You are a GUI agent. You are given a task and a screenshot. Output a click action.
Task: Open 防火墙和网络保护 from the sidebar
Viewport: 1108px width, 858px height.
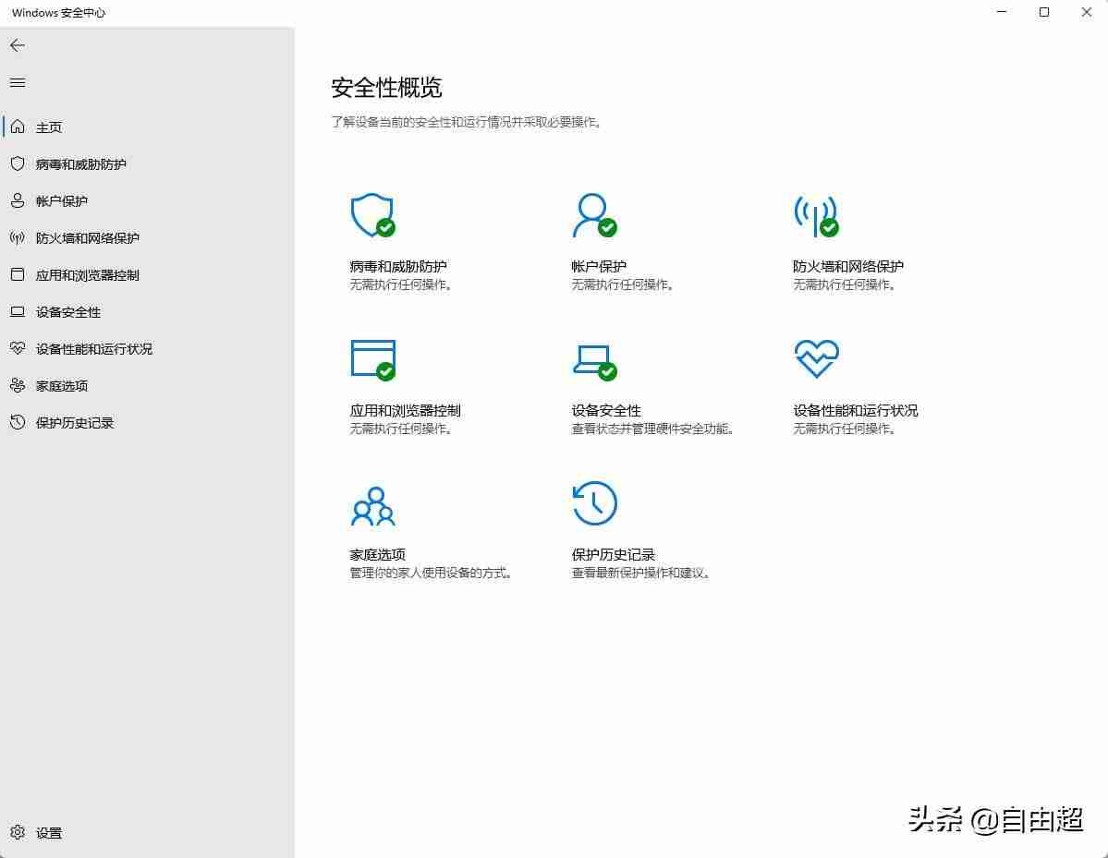click(x=87, y=238)
